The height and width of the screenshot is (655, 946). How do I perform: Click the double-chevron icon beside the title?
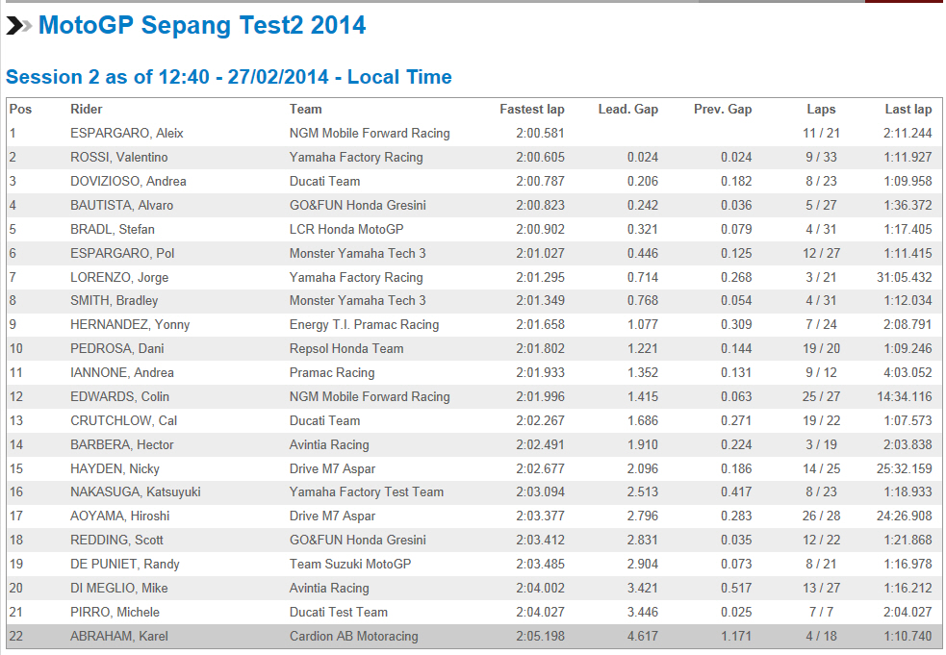[19, 26]
